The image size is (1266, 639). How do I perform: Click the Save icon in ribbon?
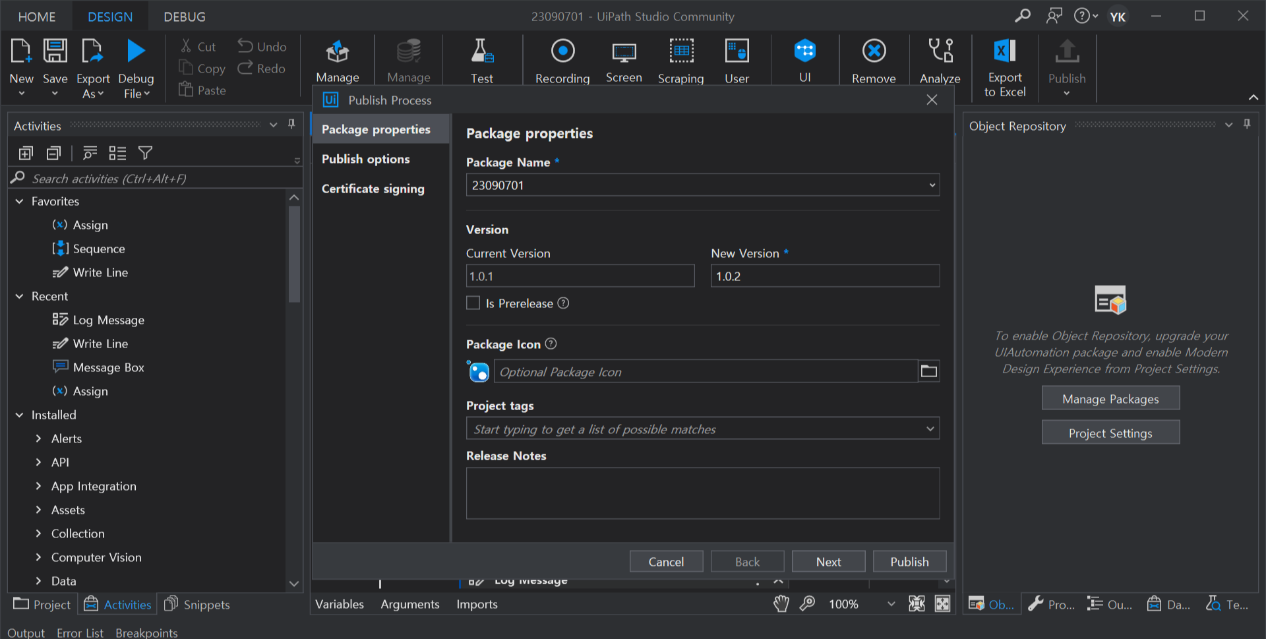55,51
